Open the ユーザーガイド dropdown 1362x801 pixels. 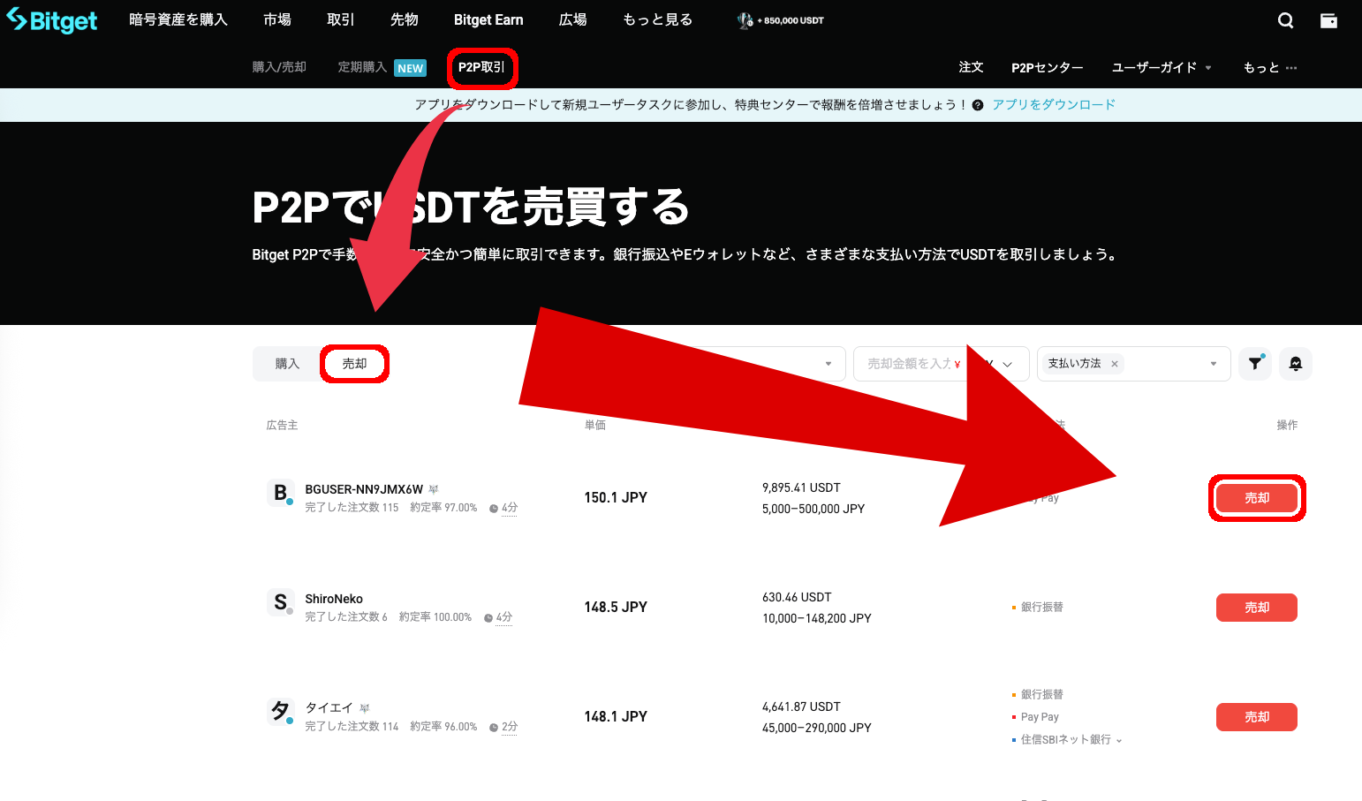point(1161,68)
